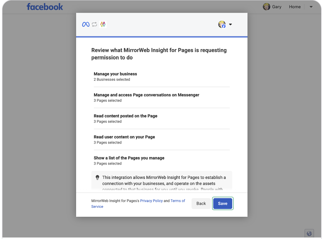
Task: Select 'Manage and access Page conversations on Messenger'
Action: 162,98
